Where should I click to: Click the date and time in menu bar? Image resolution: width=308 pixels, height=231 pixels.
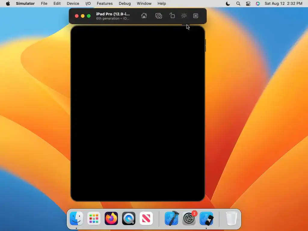click(283, 4)
